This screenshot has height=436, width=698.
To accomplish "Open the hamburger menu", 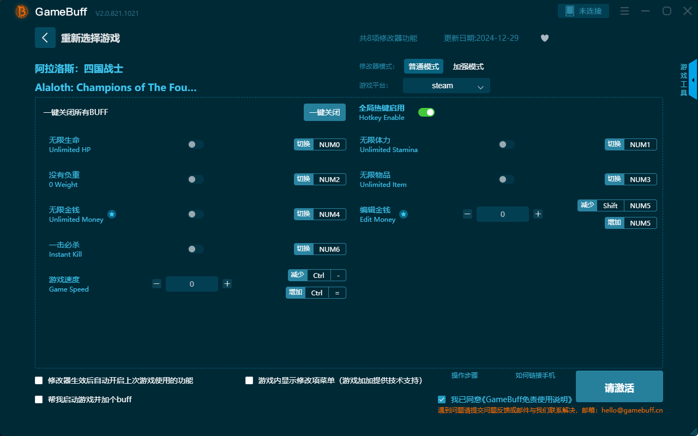I will point(624,11).
